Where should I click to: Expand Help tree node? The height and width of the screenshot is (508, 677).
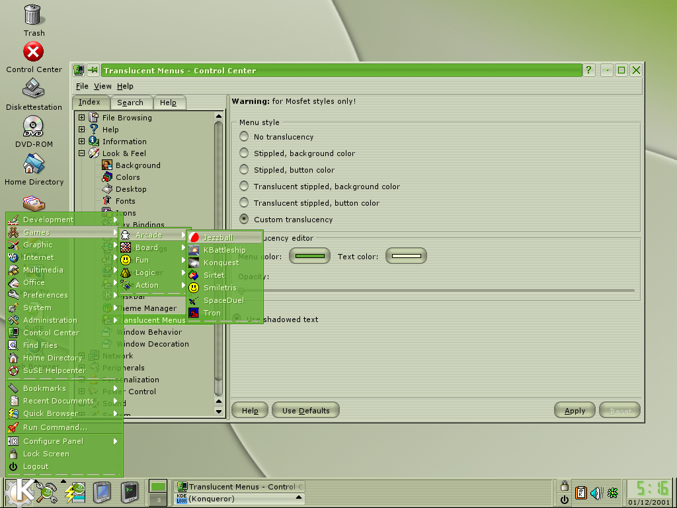click(81, 129)
